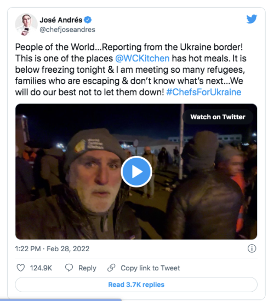Screen dimensions: 274x301
Task: Open José Andrés profile avatar
Action: click(x=26, y=25)
